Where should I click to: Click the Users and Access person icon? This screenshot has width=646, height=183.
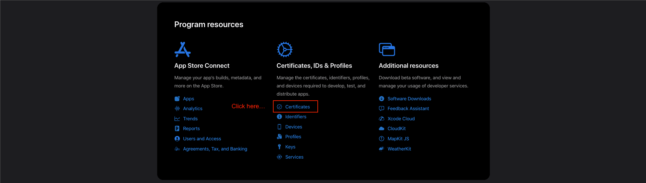click(x=177, y=139)
